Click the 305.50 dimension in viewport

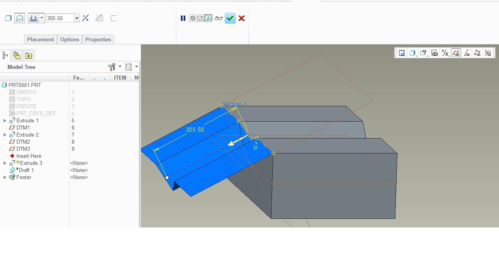point(195,130)
